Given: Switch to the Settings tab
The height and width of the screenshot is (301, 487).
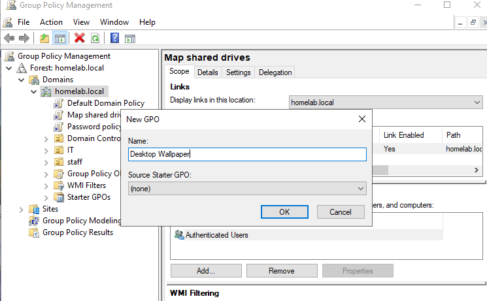Looking at the screenshot, I should [x=238, y=72].
